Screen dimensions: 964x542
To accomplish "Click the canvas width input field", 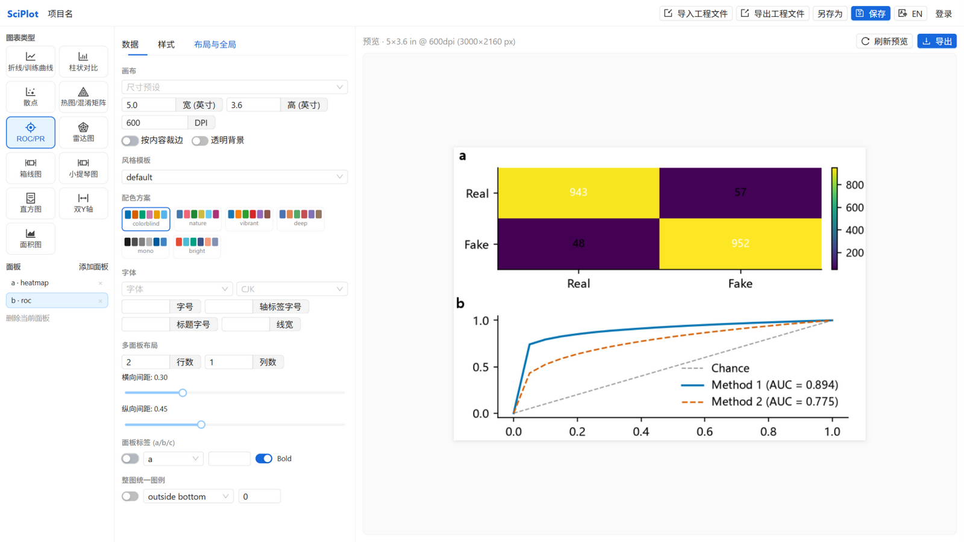I will click(149, 105).
